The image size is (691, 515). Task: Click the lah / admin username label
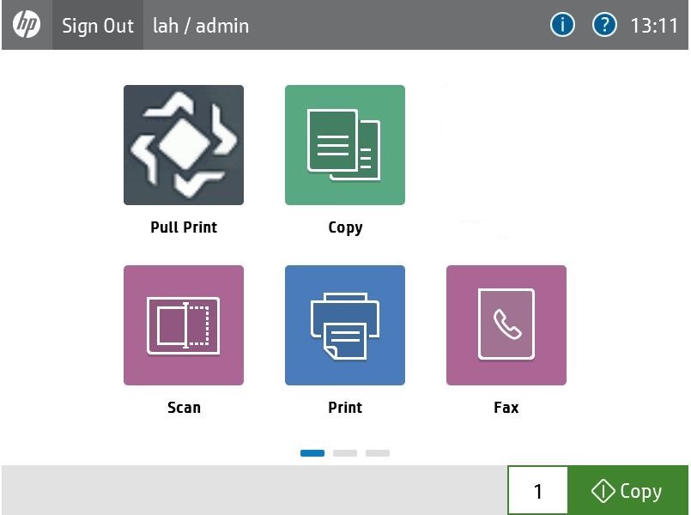click(201, 26)
